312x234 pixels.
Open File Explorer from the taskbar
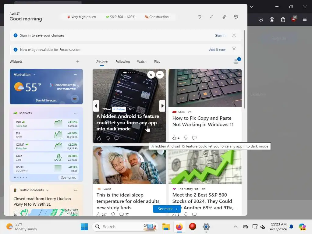pyautogui.click(x=166, y=227)
